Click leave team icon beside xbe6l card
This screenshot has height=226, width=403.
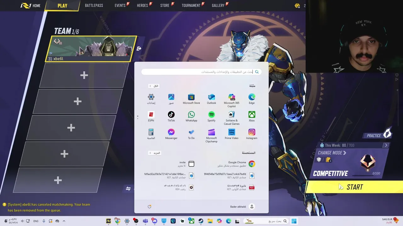coord(139,49)
